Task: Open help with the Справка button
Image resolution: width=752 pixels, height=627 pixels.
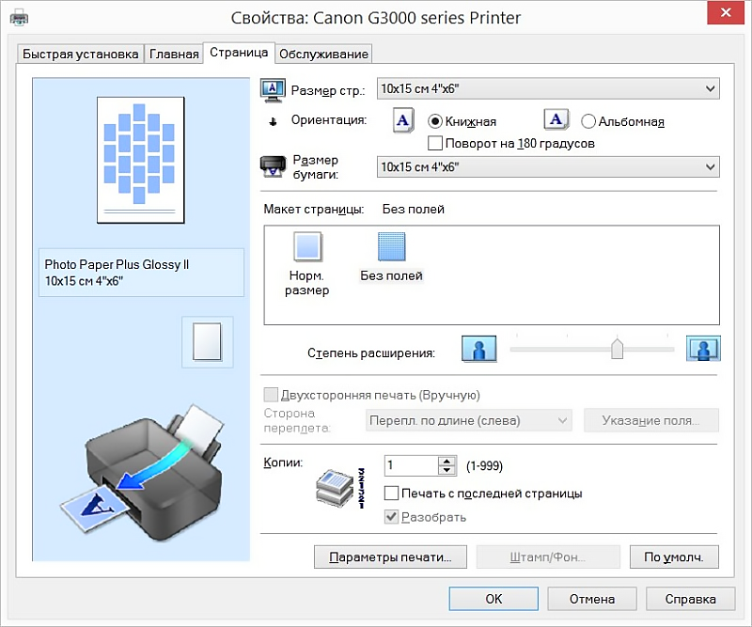Action: click(690, 599)
